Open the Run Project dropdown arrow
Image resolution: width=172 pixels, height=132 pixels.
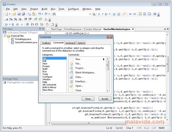(102, 14)
